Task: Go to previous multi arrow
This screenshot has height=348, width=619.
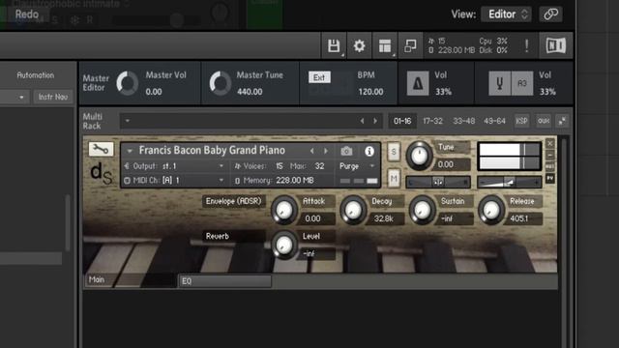Action: click(362, 121)
